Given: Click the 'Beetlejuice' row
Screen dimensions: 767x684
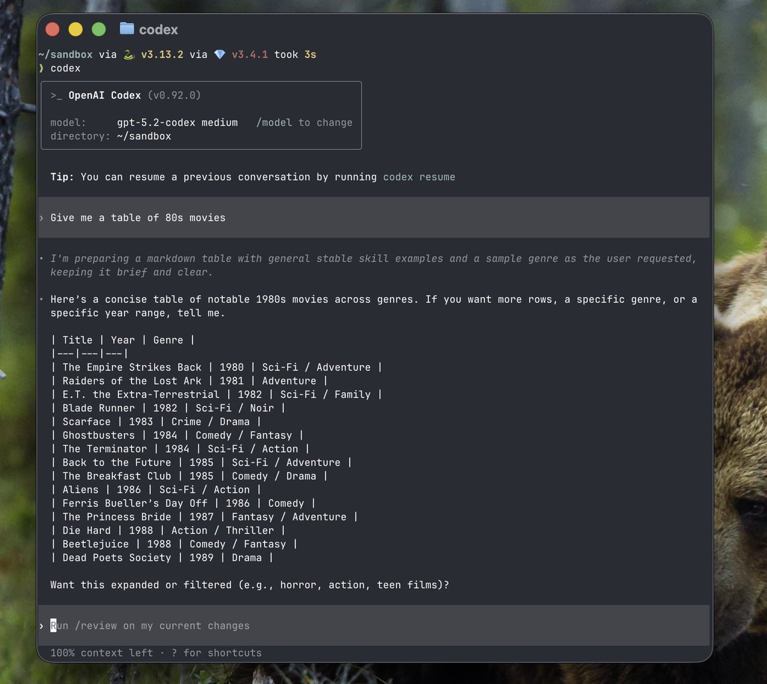Looking at the screenshot, I should coord(174,544).
